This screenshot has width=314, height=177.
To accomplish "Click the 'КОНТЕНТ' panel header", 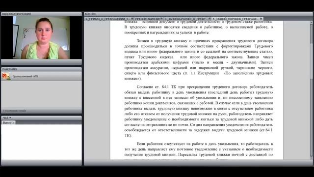I will pyautogui.click(x=198, y=14).
